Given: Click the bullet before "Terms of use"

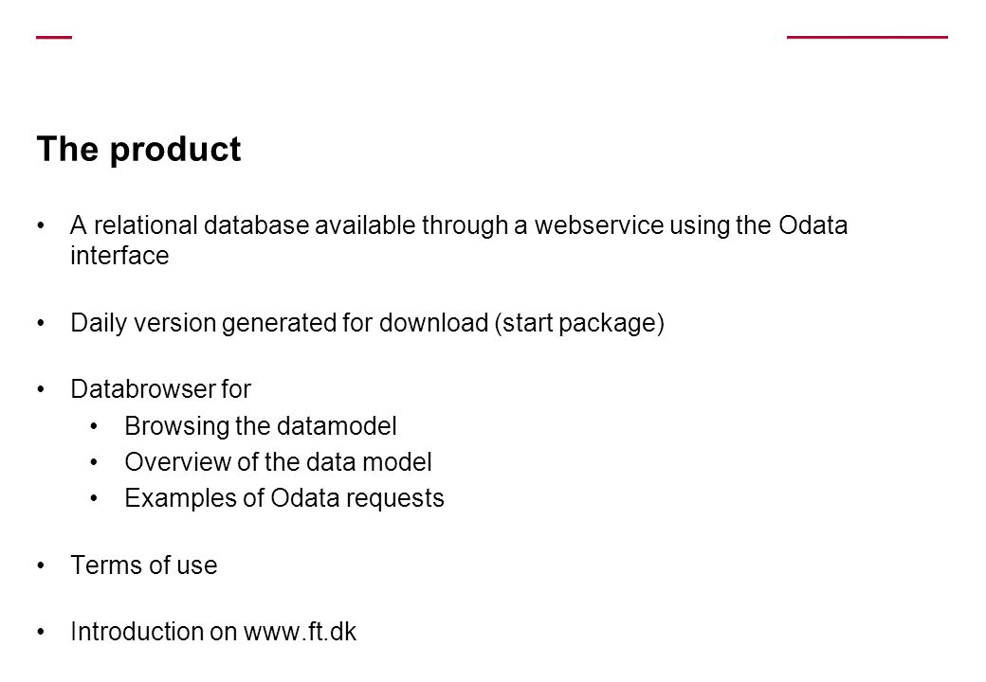Looking at the screenshot, I should 41,565.
